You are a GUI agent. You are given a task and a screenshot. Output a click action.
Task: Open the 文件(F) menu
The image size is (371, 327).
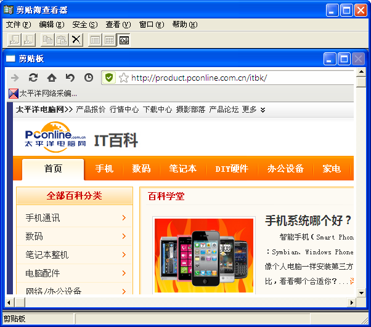pos(18,25)
